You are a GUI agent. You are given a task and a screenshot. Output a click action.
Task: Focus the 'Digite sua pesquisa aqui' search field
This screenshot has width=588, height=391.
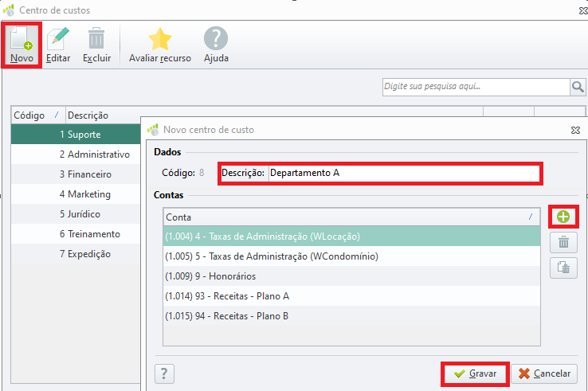pyautogui.click(x=476, y=87)
